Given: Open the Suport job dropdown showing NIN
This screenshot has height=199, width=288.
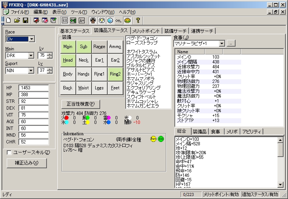Looking at the screenshot, I should [31, 71].
